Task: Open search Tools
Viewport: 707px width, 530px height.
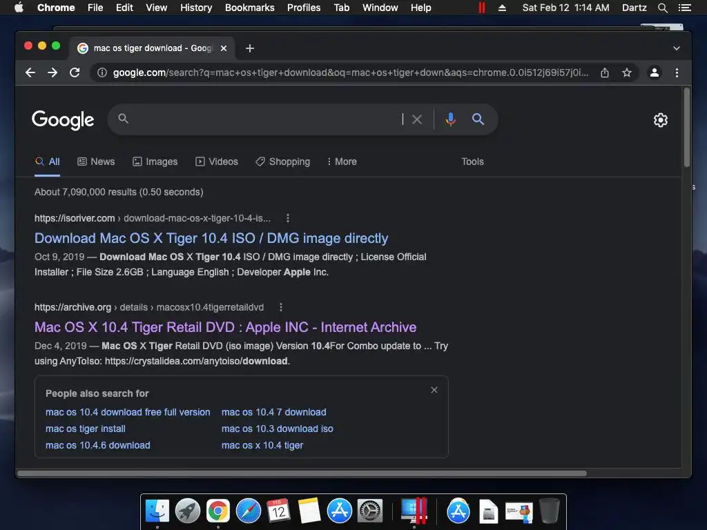Action: point(472,161)
